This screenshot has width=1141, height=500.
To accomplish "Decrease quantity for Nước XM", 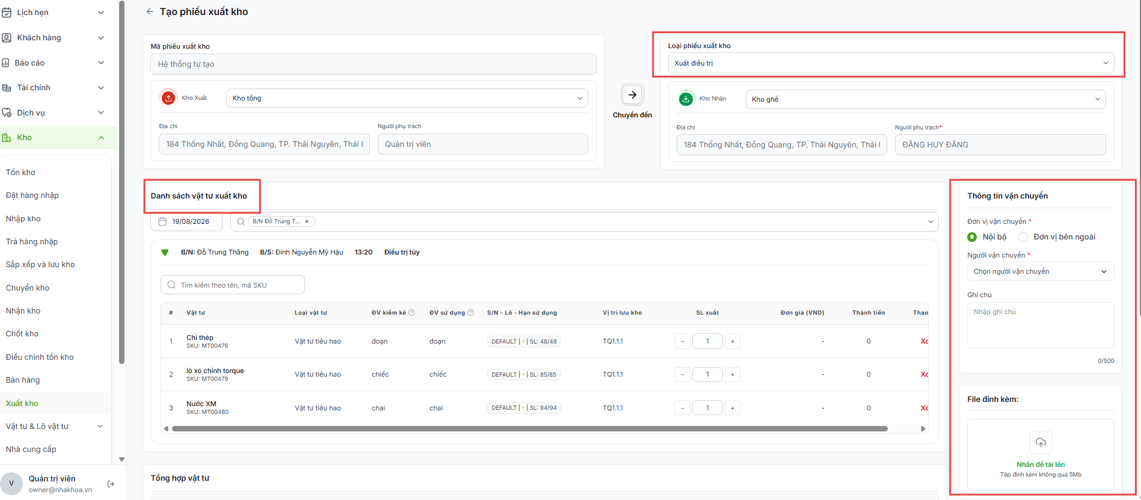I will pos(682,408).
